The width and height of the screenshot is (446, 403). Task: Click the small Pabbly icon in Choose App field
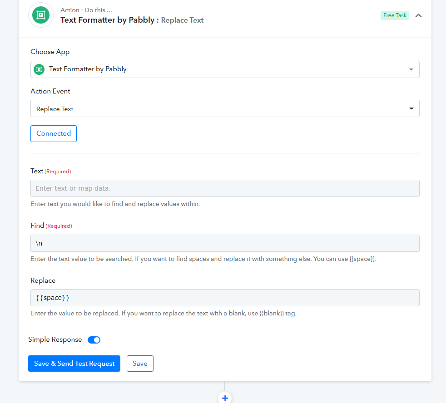(39, 69)
